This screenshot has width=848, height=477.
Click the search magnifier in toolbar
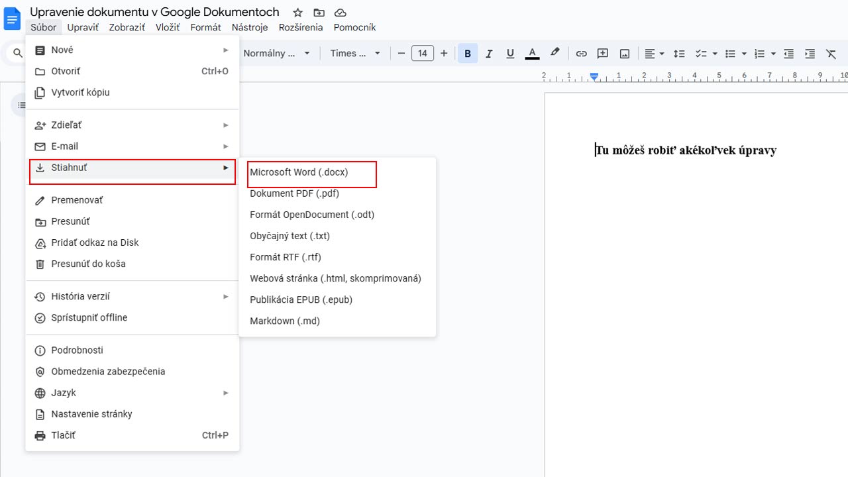pos(18,54)
